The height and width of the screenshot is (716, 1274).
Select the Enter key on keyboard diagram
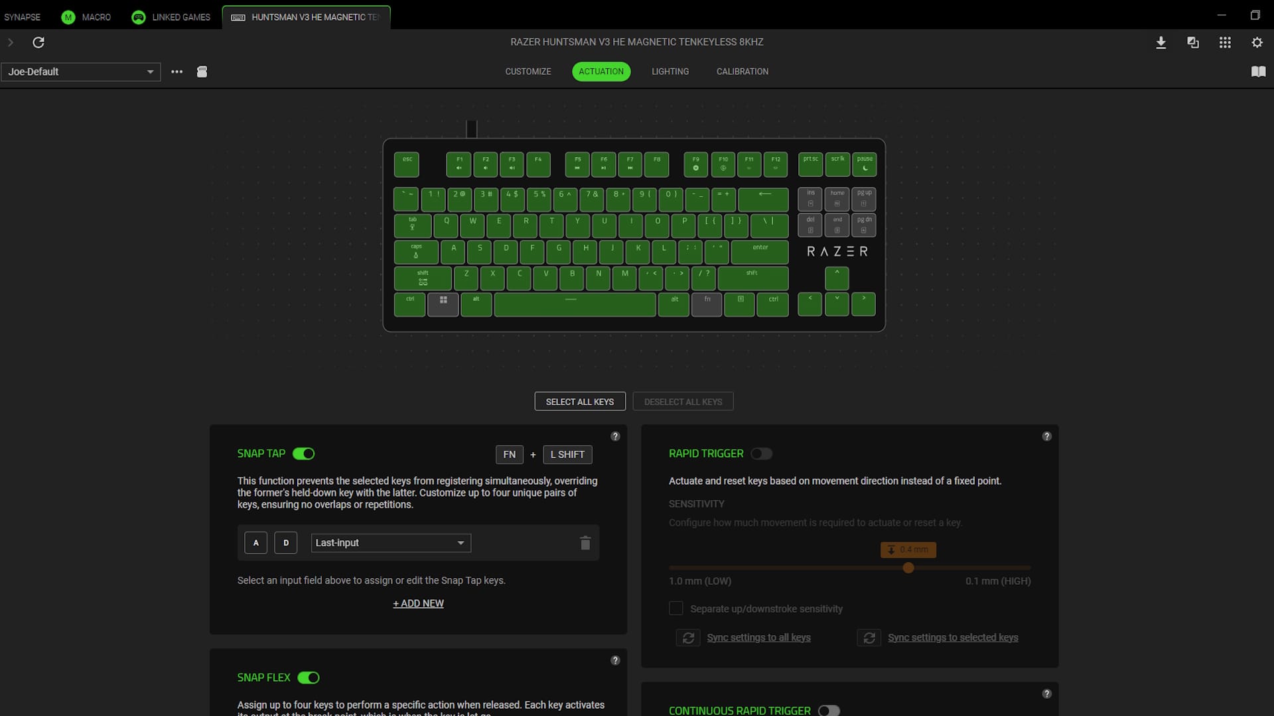coord(759,252)
